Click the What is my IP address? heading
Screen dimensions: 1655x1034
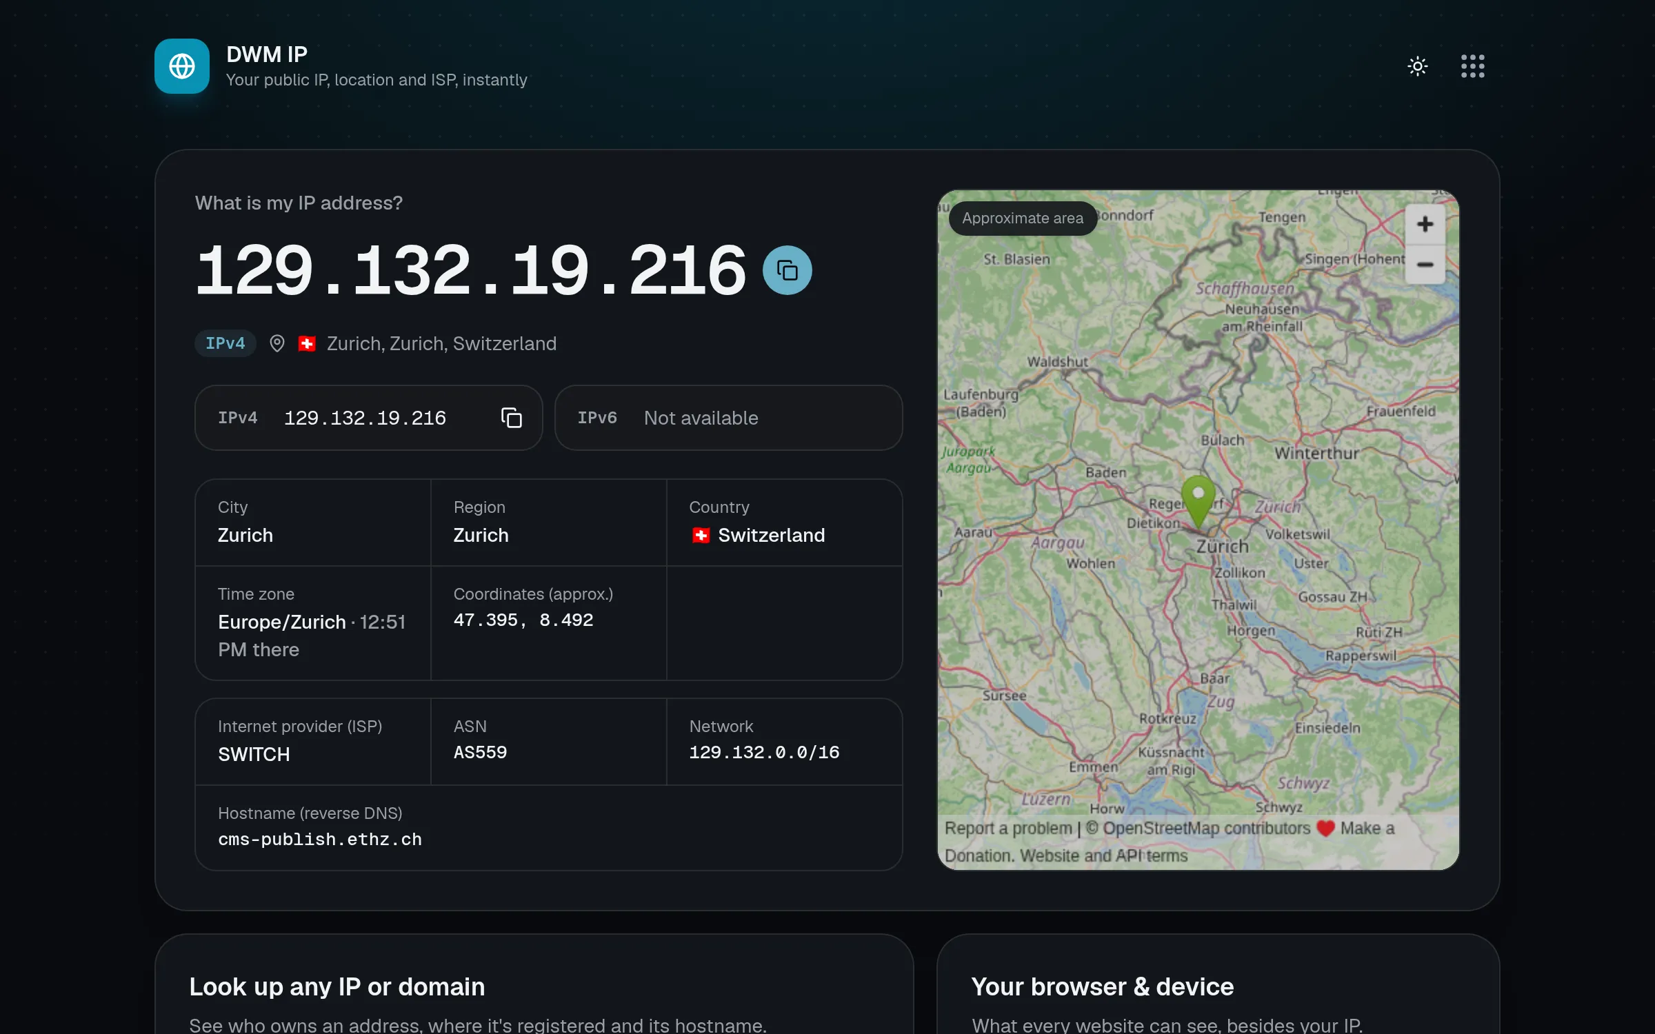[299, 203]
